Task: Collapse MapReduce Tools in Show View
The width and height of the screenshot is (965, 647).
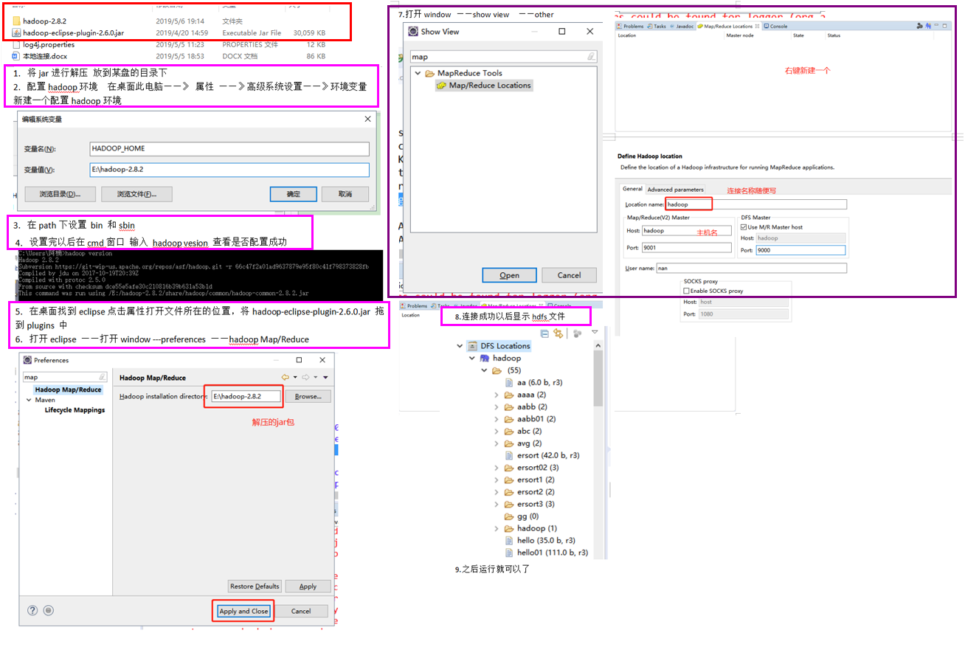Action: click(418, 73)
